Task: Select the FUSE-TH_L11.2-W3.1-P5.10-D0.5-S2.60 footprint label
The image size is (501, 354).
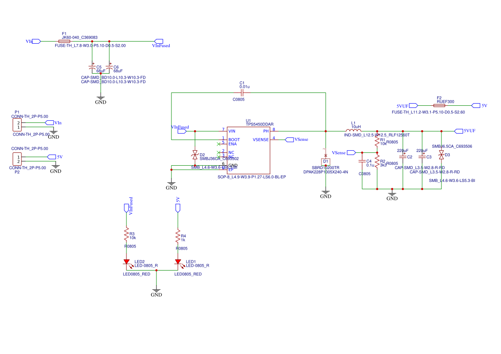Action: point(428,112)
